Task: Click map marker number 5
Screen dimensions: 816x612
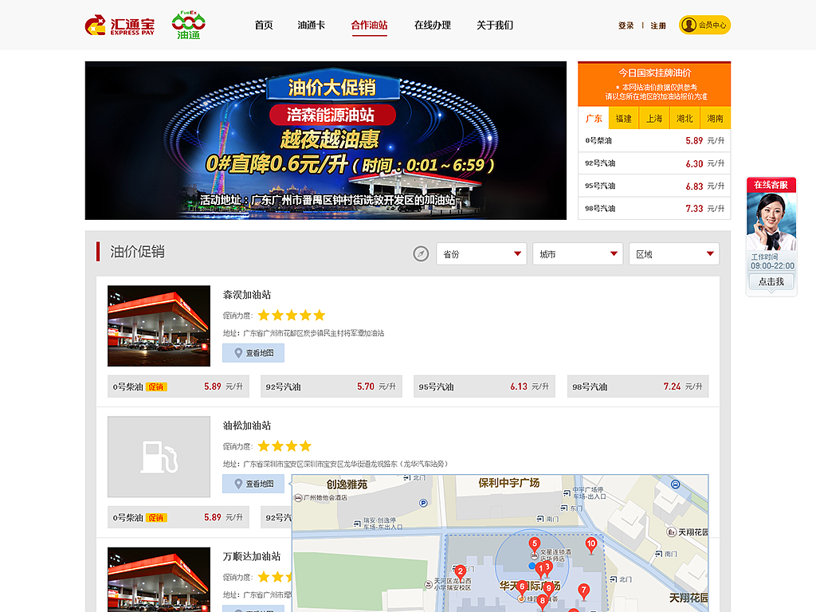Action: (x=535, y=545)
